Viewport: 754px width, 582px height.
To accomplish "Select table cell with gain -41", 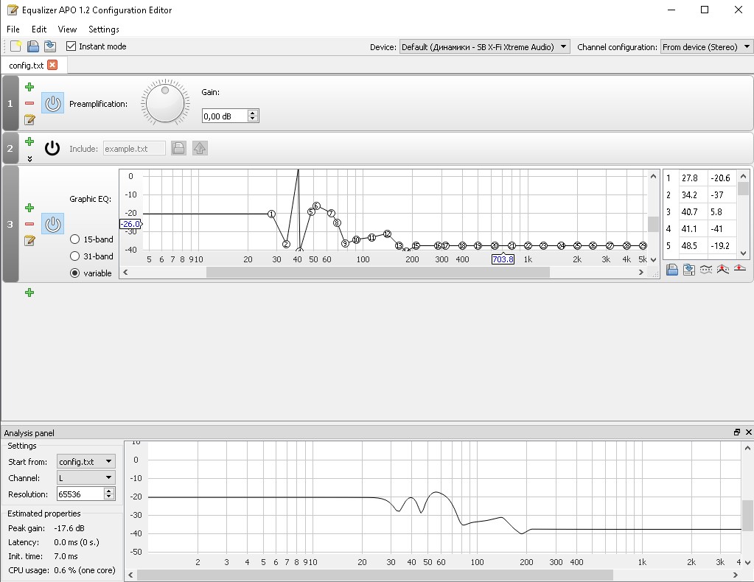I will 722,229.
